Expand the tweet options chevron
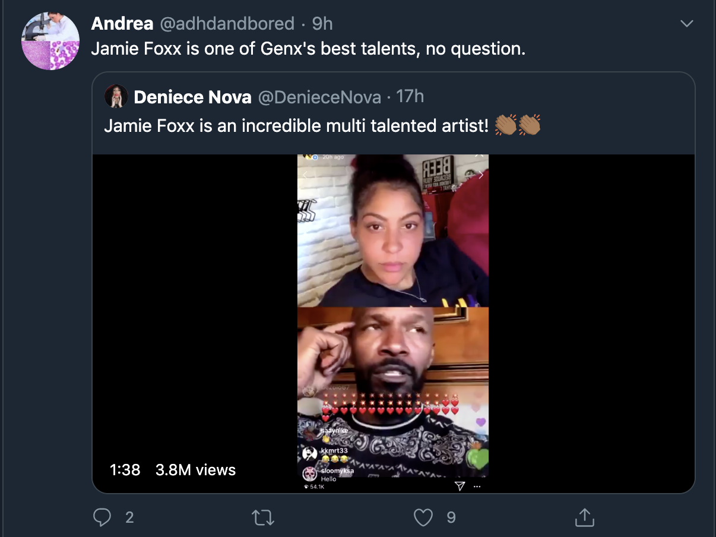 coord(686,24)
